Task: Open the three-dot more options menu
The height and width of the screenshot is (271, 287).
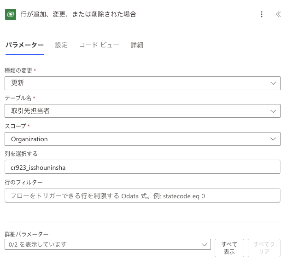Action: point(262,14)
